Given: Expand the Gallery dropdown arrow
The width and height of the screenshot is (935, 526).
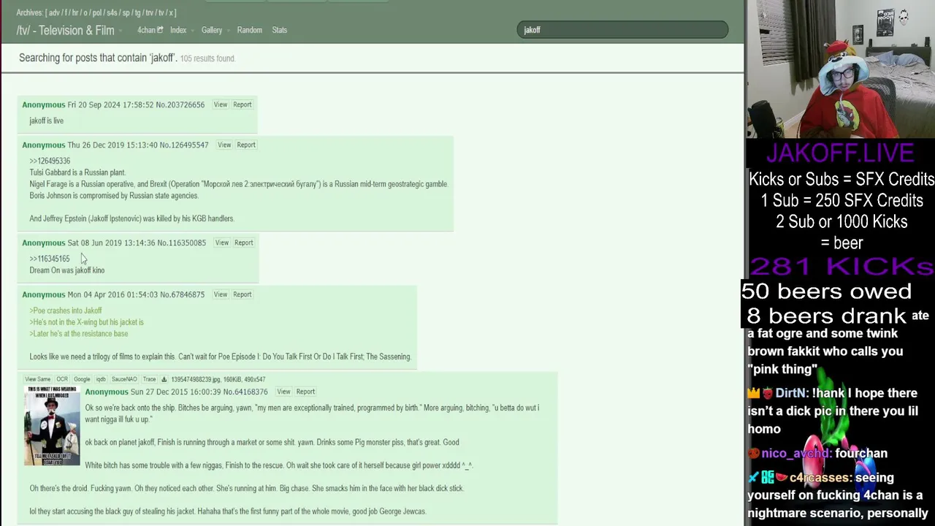Looking at the screenshot, I should (229, 31).
